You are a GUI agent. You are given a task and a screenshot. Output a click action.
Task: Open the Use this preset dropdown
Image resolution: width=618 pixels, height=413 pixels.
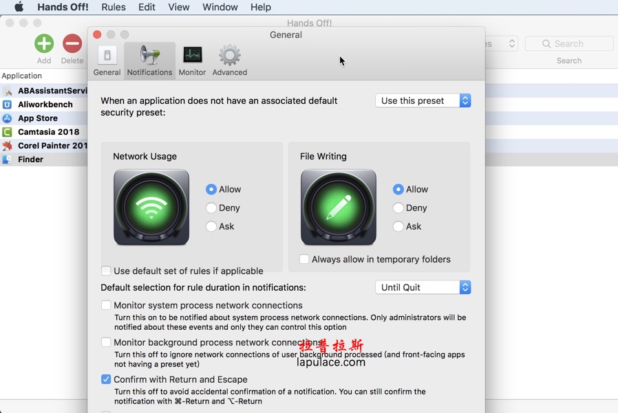pyautogui.click(x=423, y=101)
